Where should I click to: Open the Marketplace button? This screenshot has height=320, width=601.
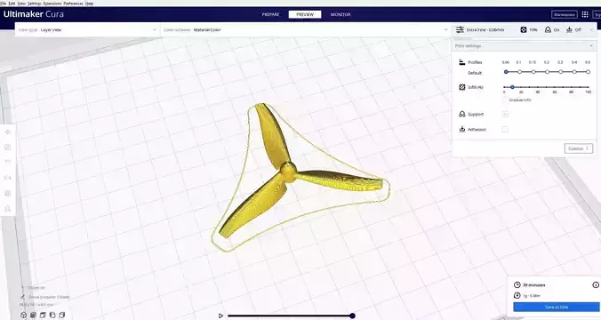pos(565,14)
